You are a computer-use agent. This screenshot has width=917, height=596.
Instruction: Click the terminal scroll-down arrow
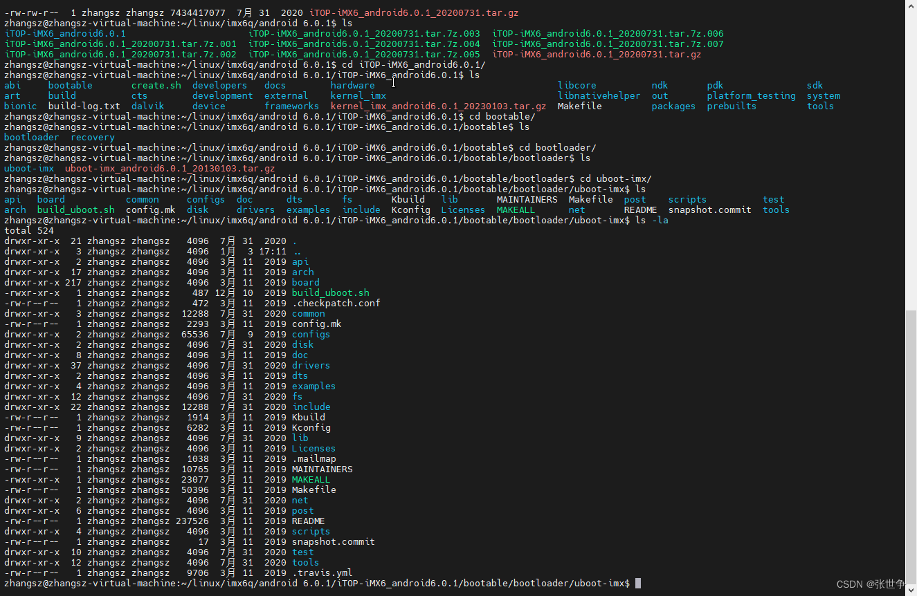click(911, 590)
